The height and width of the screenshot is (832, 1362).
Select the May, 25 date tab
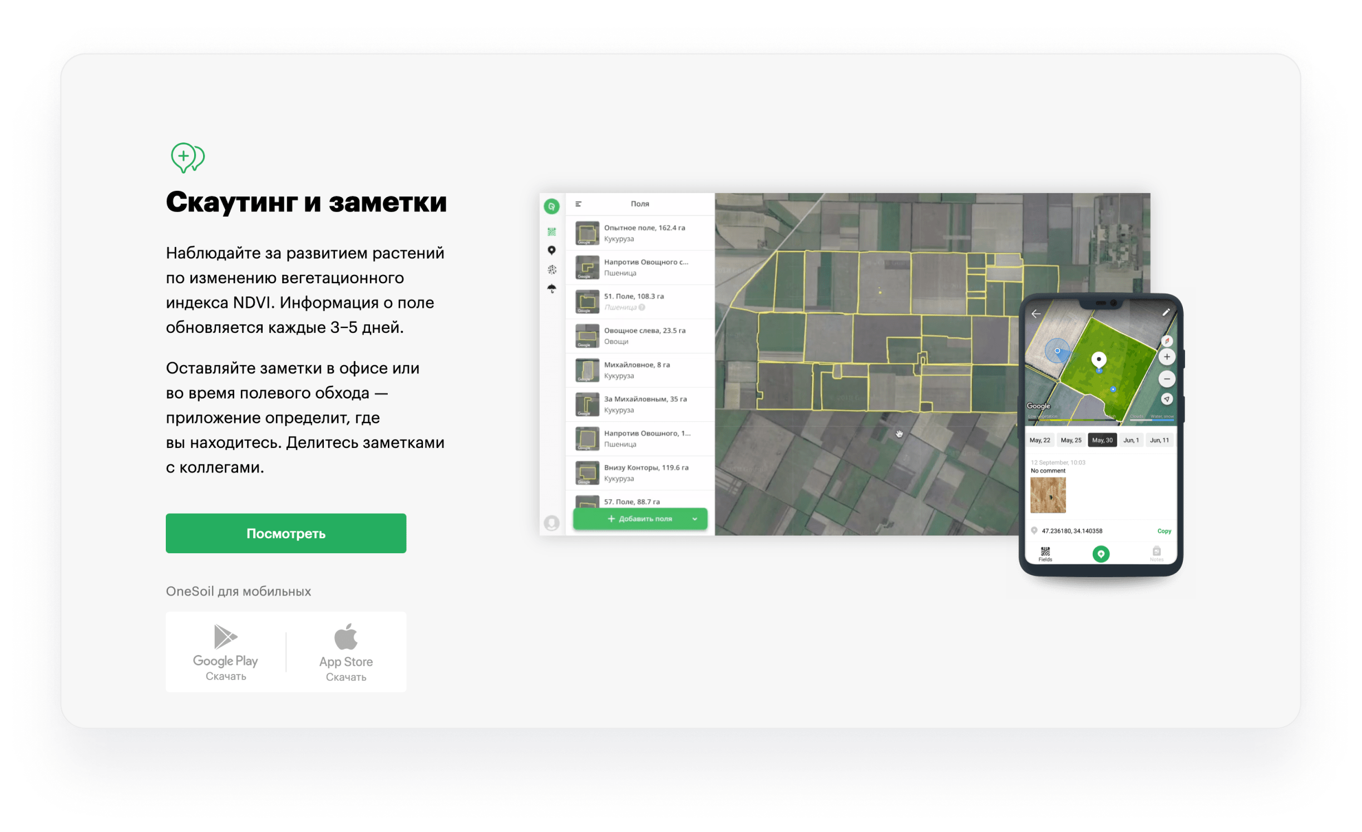pos(1070,440)
